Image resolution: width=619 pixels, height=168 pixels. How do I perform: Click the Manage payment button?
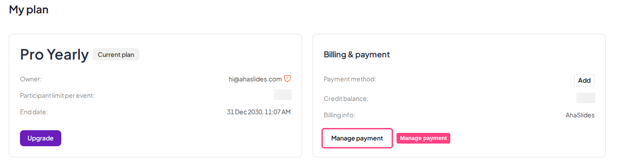click(x=357, y=138)
